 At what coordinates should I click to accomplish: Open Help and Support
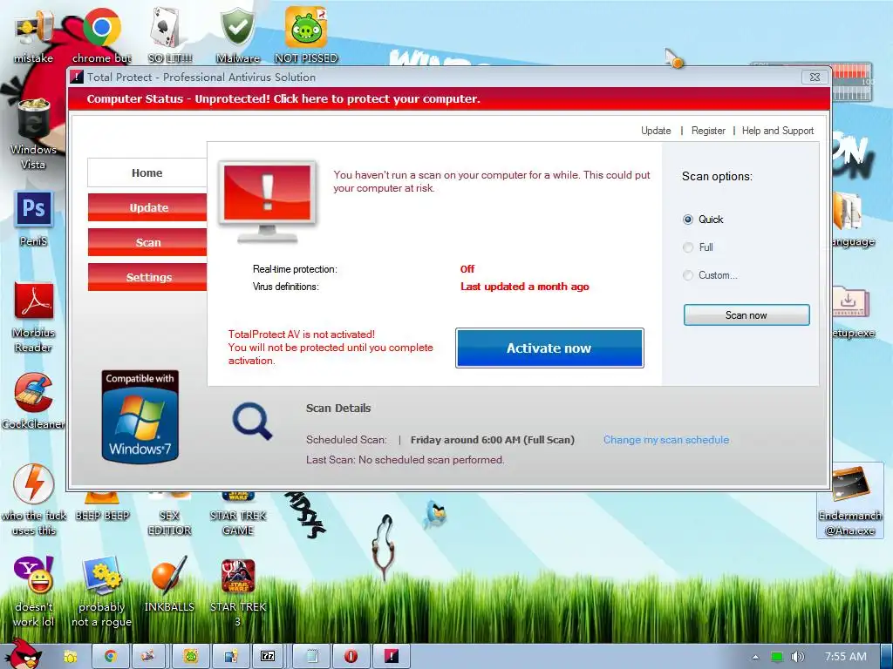pos(778,131)
